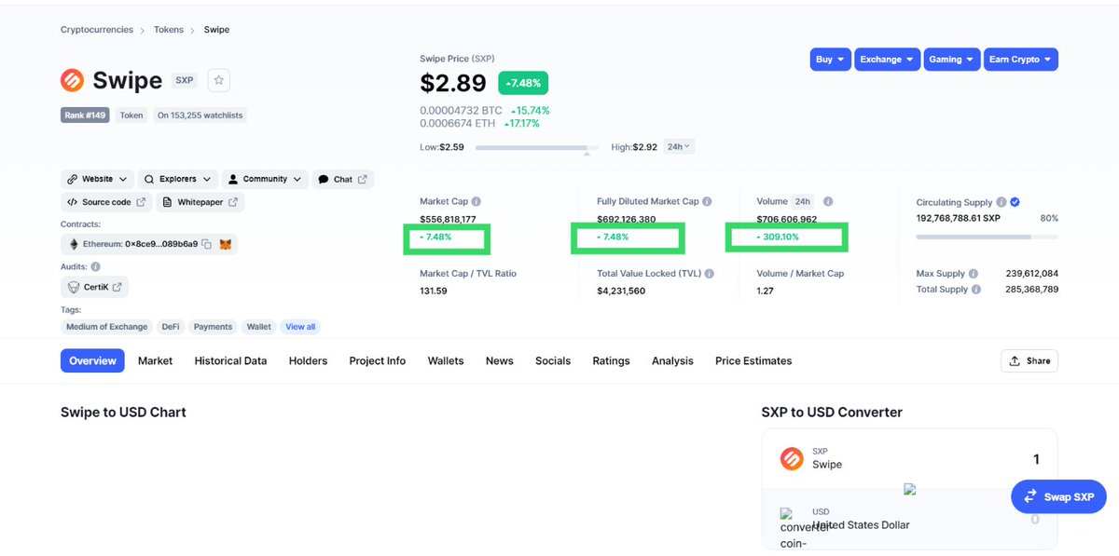Click the info icon beside Volume 24h
This screenshot has height=556, width=1119.
828,201
